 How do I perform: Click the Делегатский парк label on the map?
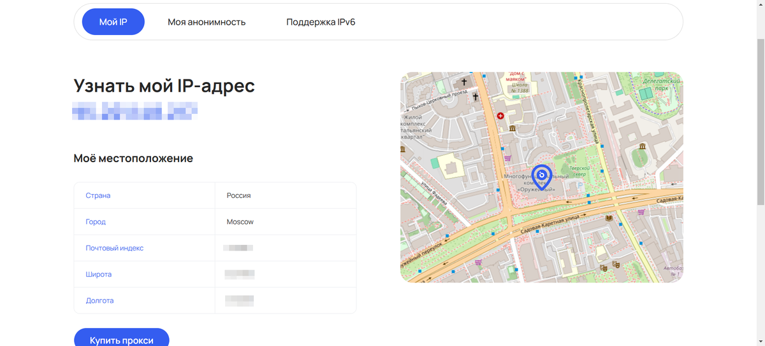click(662, 85)
